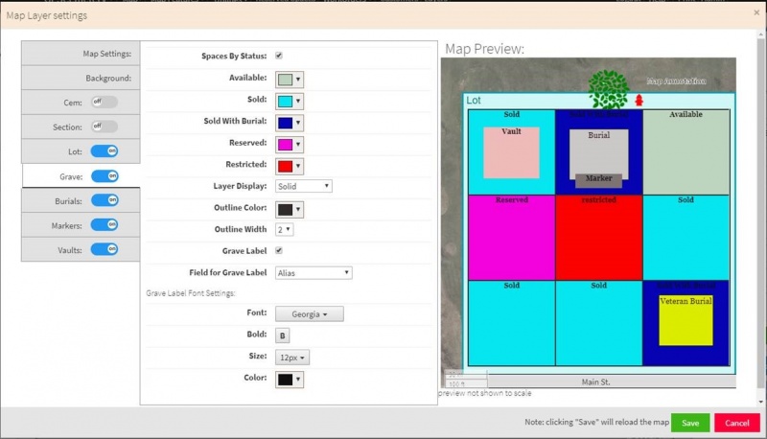Open the Outline Width dropdown
Image resolution: width=767 pixels, height=439 pixels.
[284, 229]
